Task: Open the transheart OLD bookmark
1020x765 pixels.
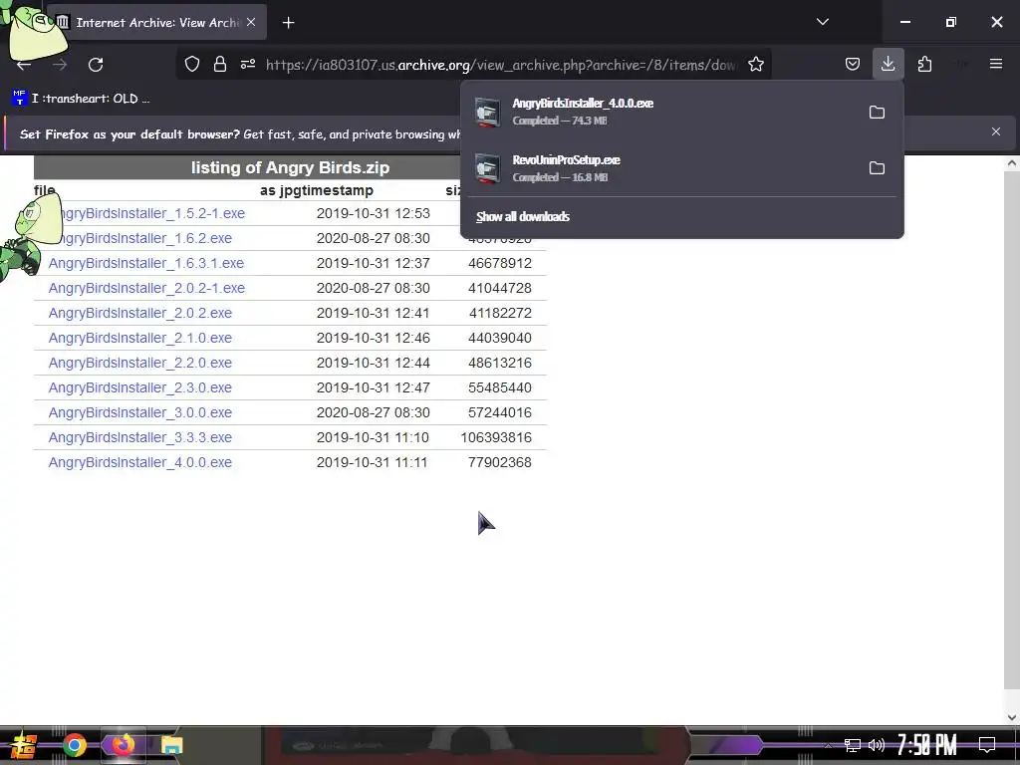Action: tap(82, 99)
